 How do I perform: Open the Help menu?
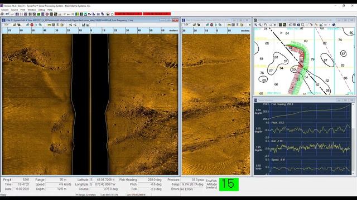[50, 10]
